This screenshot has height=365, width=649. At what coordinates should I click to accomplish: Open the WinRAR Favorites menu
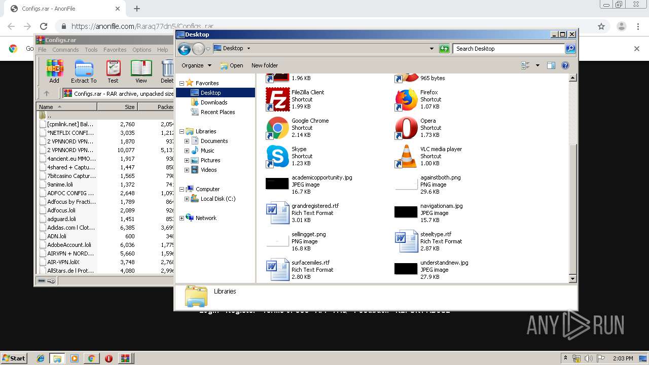pyautogui.click(x=115, y=50)
